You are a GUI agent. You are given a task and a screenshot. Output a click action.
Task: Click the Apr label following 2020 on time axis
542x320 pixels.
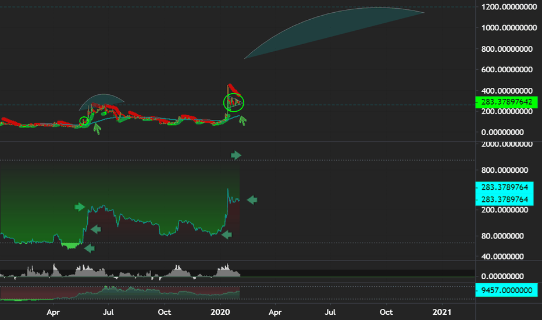tap(275, 312)
